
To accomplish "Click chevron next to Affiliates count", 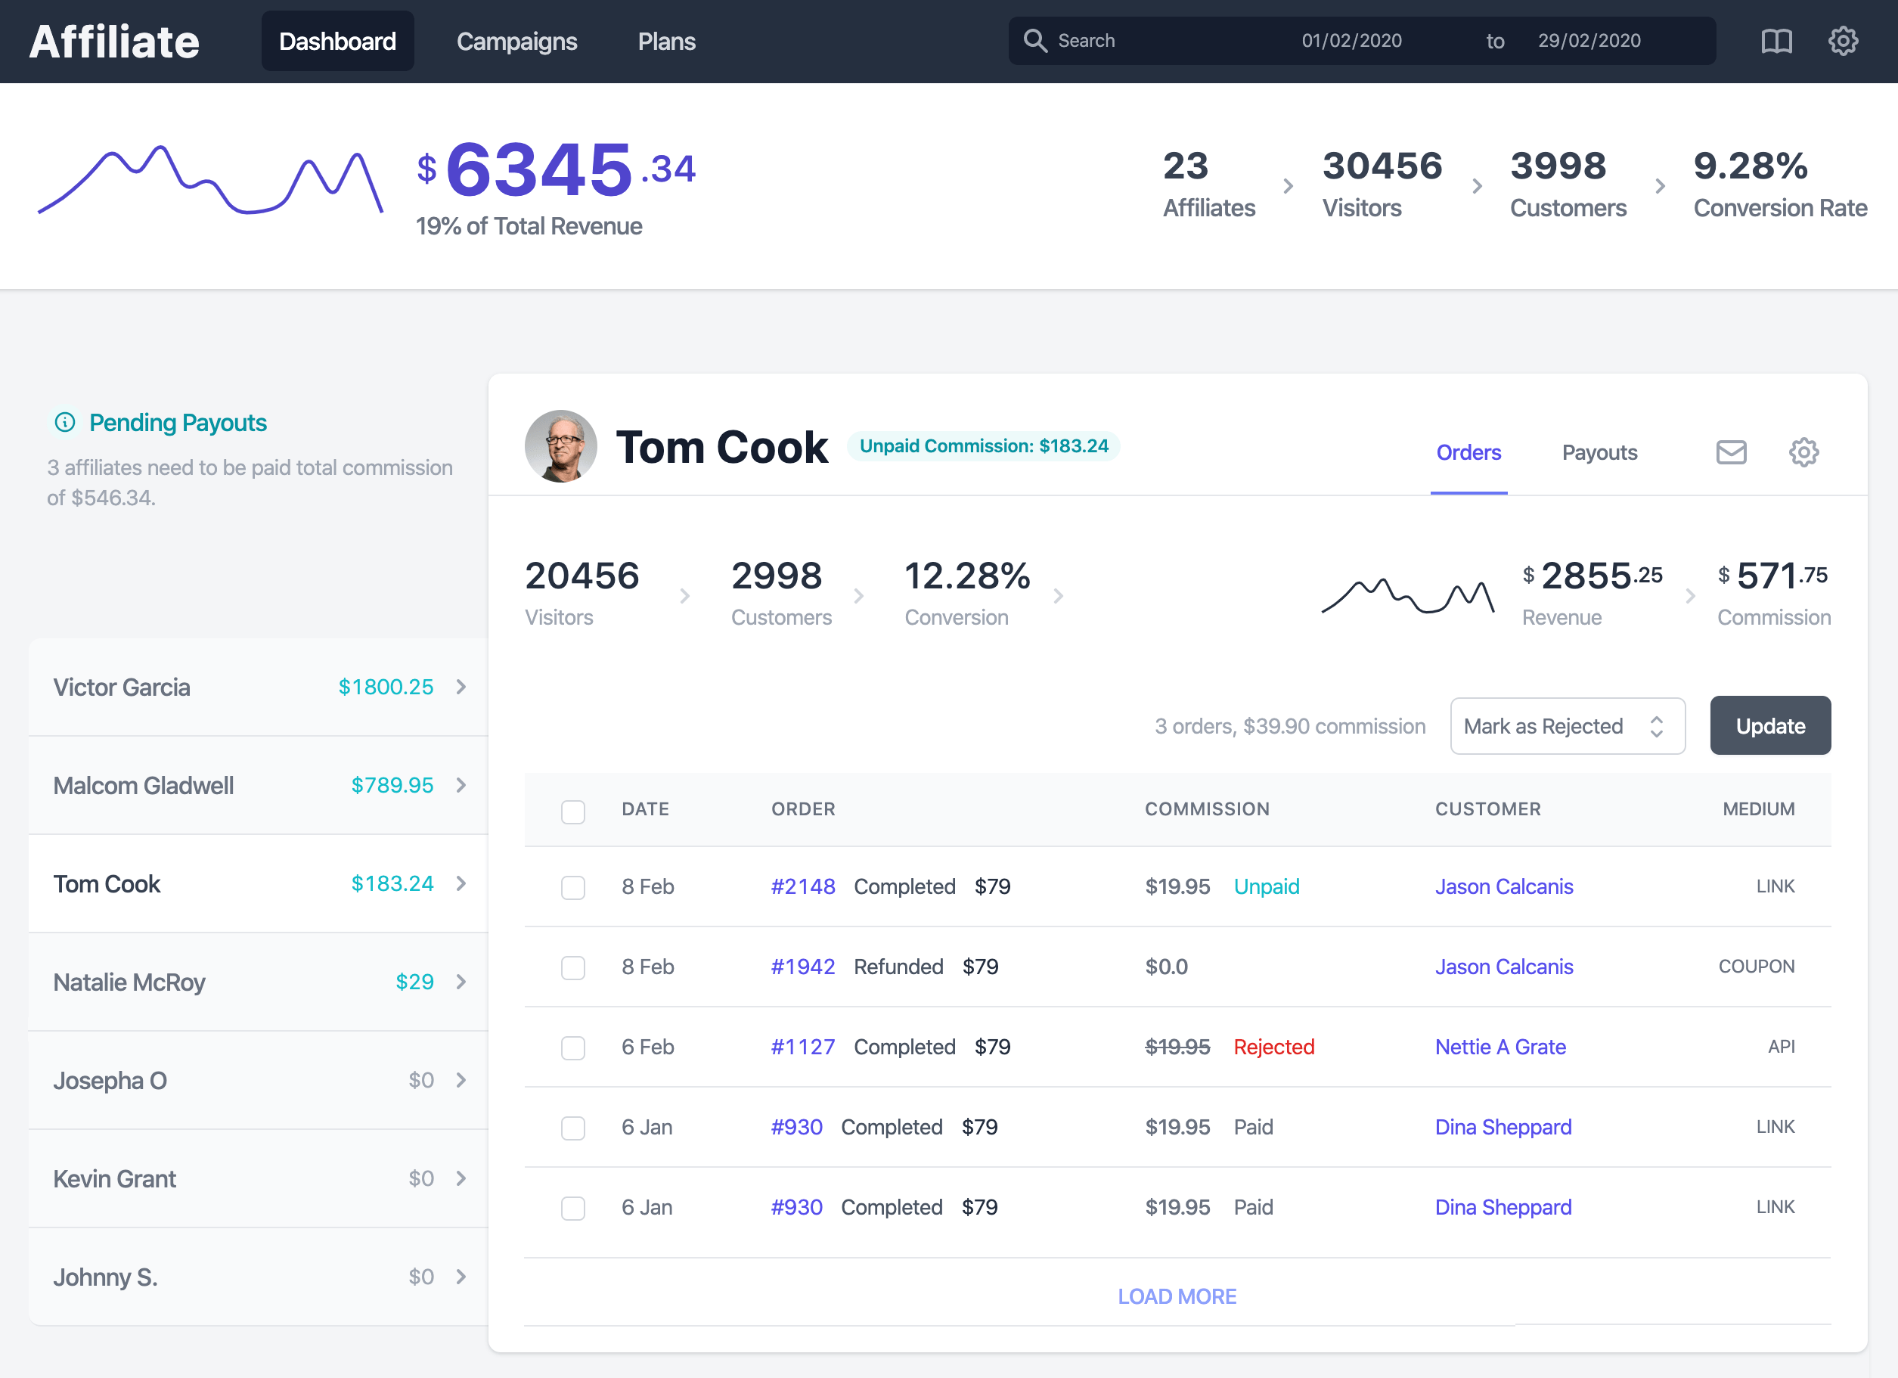I will [1288, 186].
